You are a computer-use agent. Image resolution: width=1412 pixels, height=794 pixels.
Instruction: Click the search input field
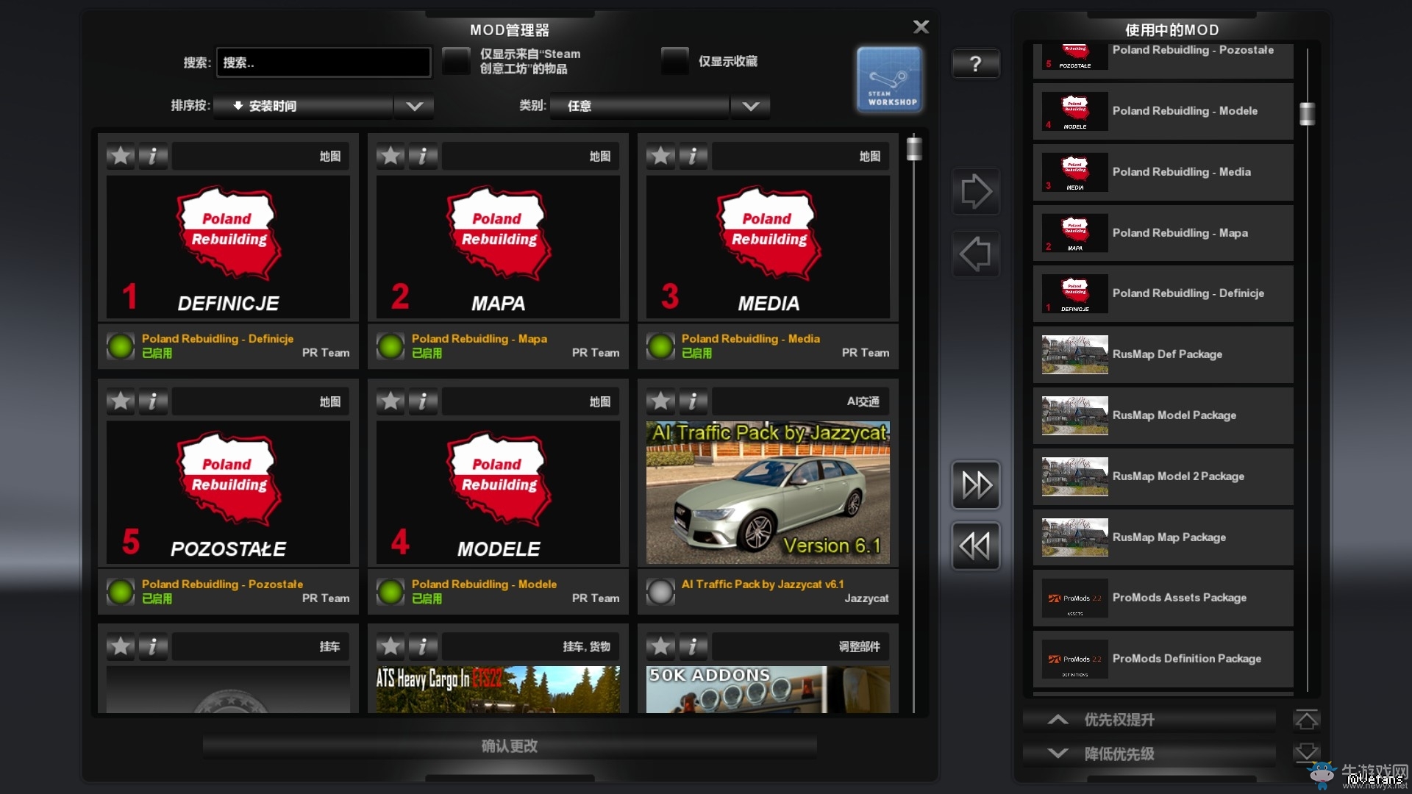tap(324, 62)
